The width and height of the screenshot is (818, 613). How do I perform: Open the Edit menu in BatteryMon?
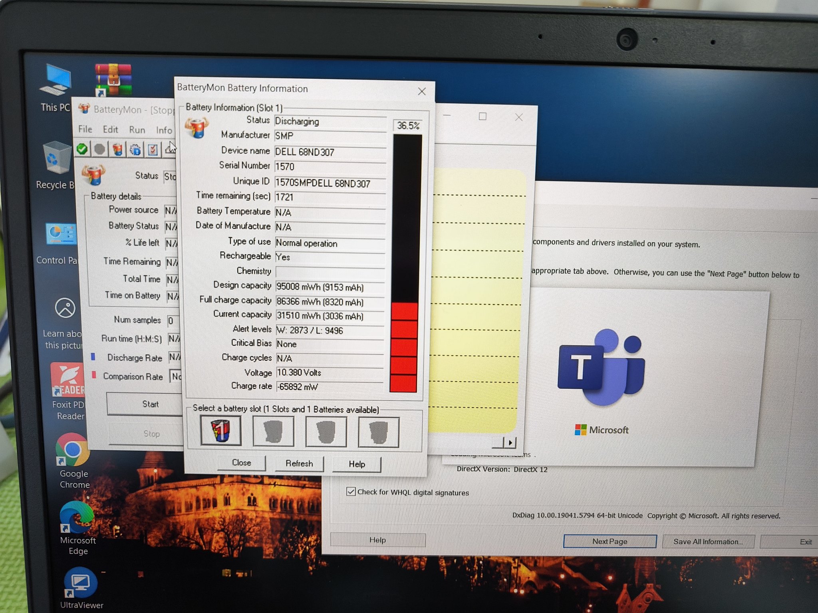(110, 129)
